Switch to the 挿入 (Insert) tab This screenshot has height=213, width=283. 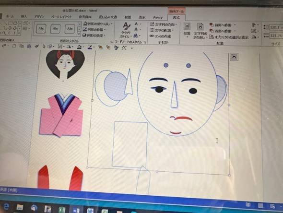point(24,16)
